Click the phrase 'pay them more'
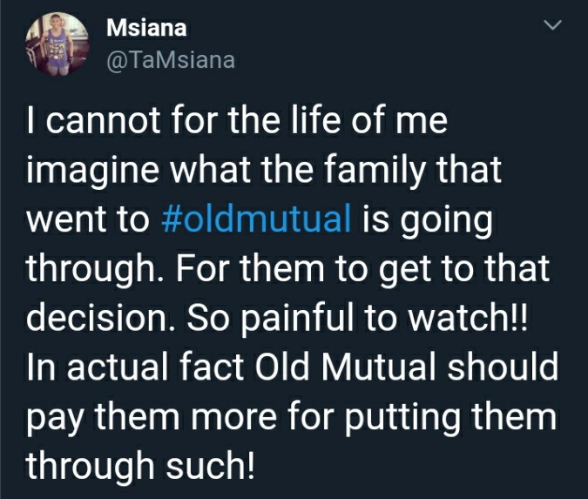Image resolution: width=588 pixels, height=499 pixels. [x=152, y=418]
